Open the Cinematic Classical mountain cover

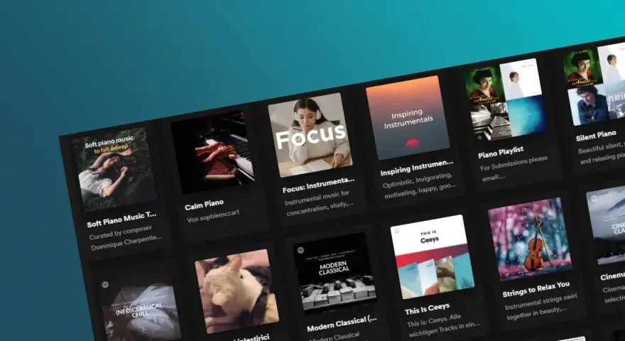(x=607, y=224)
